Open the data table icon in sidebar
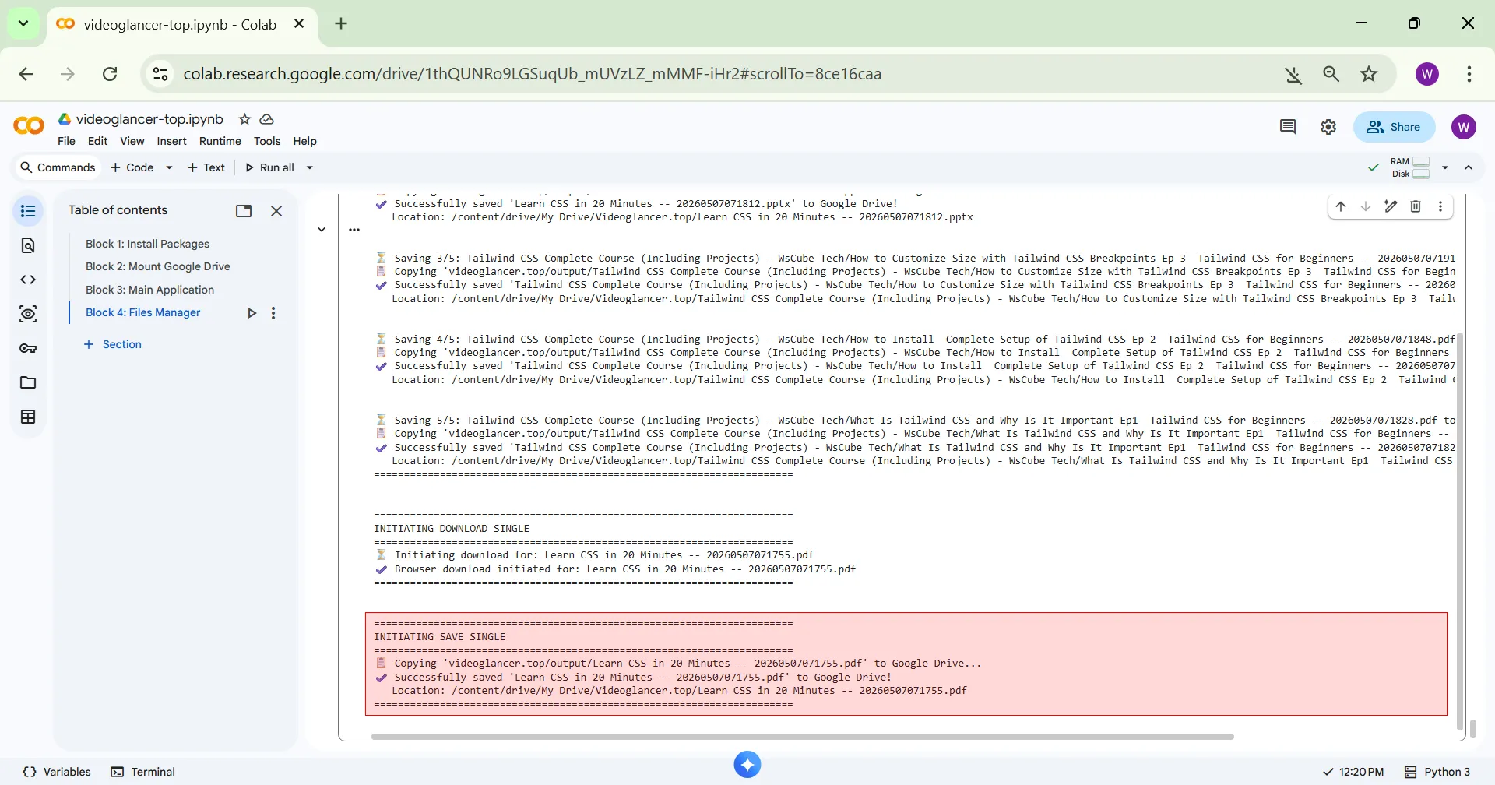 point(28,417)
